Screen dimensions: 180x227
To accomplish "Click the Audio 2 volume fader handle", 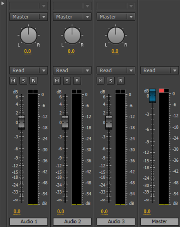I will (65, 122).
